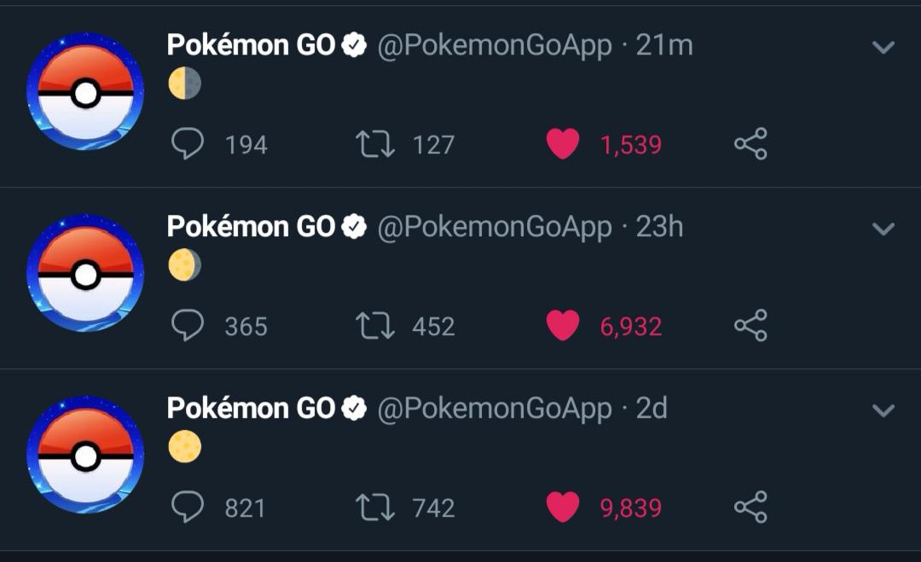Screen dimensions: 921x562
Task: Open replies on the 23h tweet
Action: pos(188,326)
